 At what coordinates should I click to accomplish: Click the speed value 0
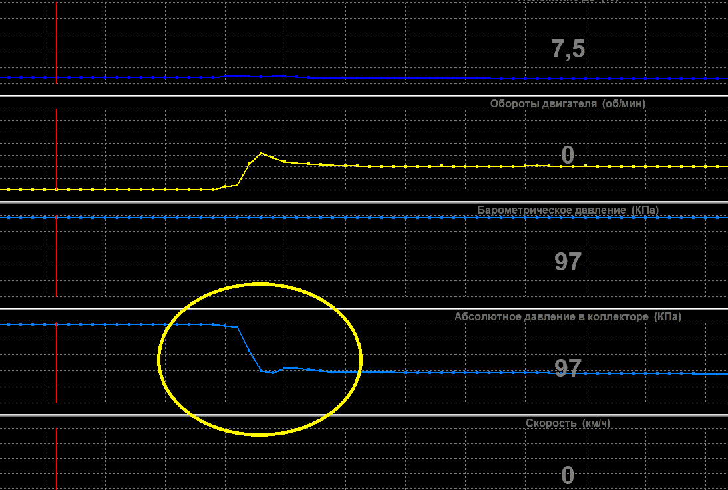tap(568, 475)
